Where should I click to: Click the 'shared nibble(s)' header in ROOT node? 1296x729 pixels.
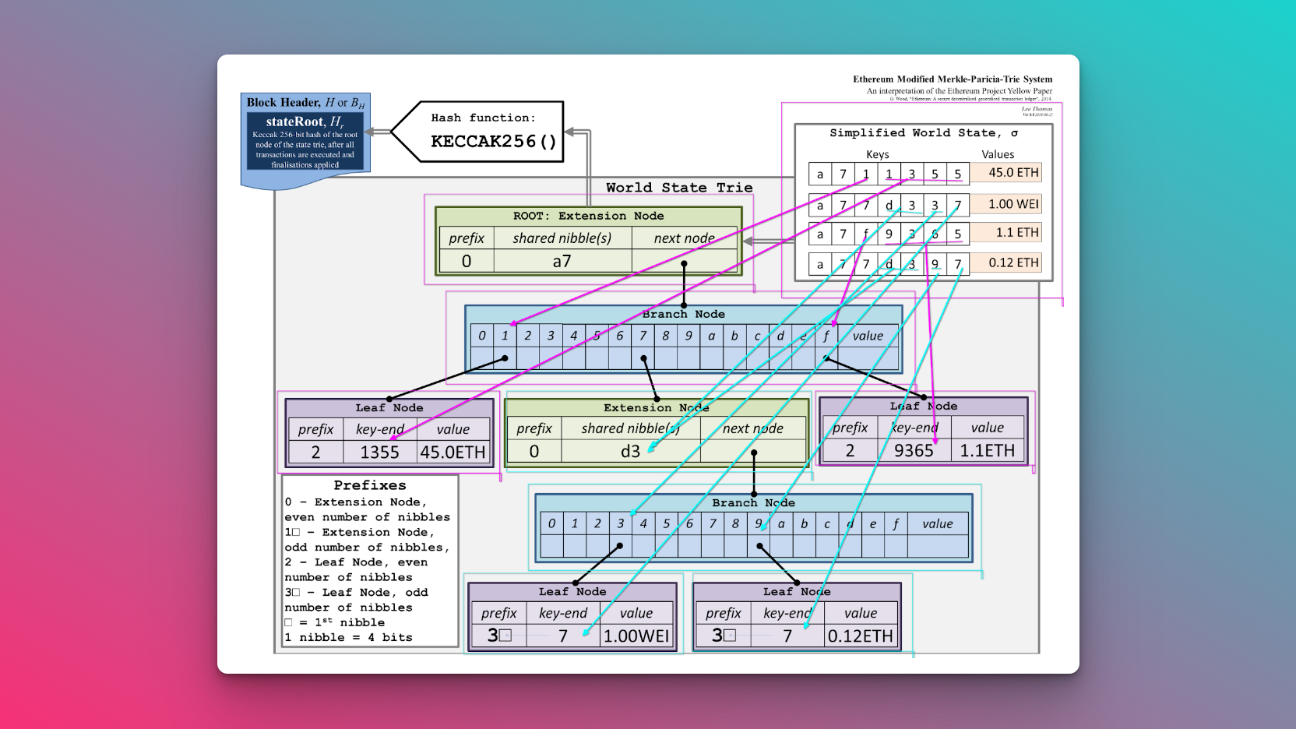coord(562,238)
